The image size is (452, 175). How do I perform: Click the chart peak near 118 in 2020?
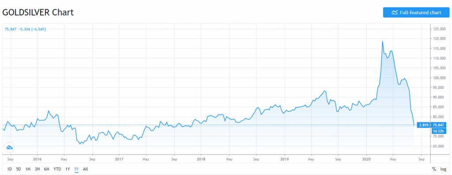383,41
